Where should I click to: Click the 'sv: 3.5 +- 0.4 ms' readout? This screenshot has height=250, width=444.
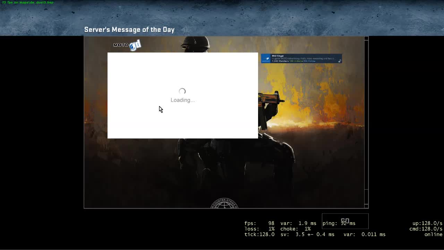coord(307,234)
